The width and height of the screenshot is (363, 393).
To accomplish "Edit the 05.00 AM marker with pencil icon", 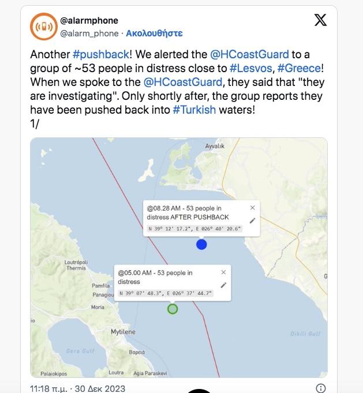I will click(223, 285).
